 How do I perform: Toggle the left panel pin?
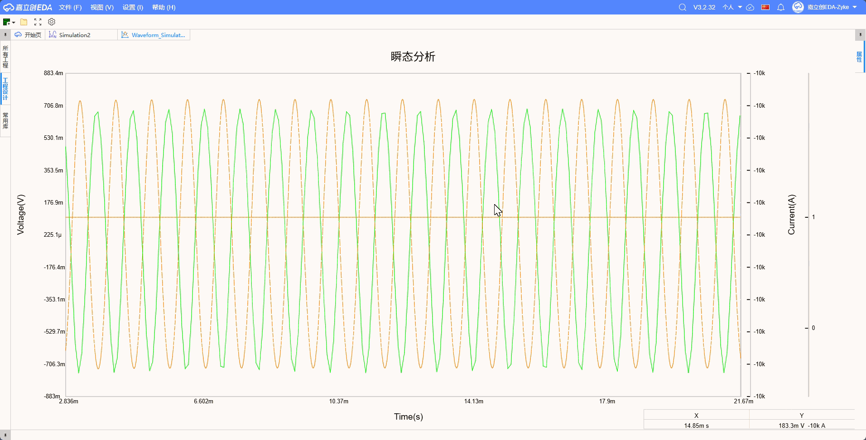point(5,35)
